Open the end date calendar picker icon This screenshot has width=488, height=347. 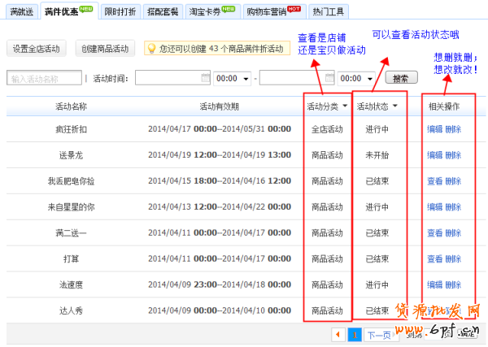[x=329, y=78]
